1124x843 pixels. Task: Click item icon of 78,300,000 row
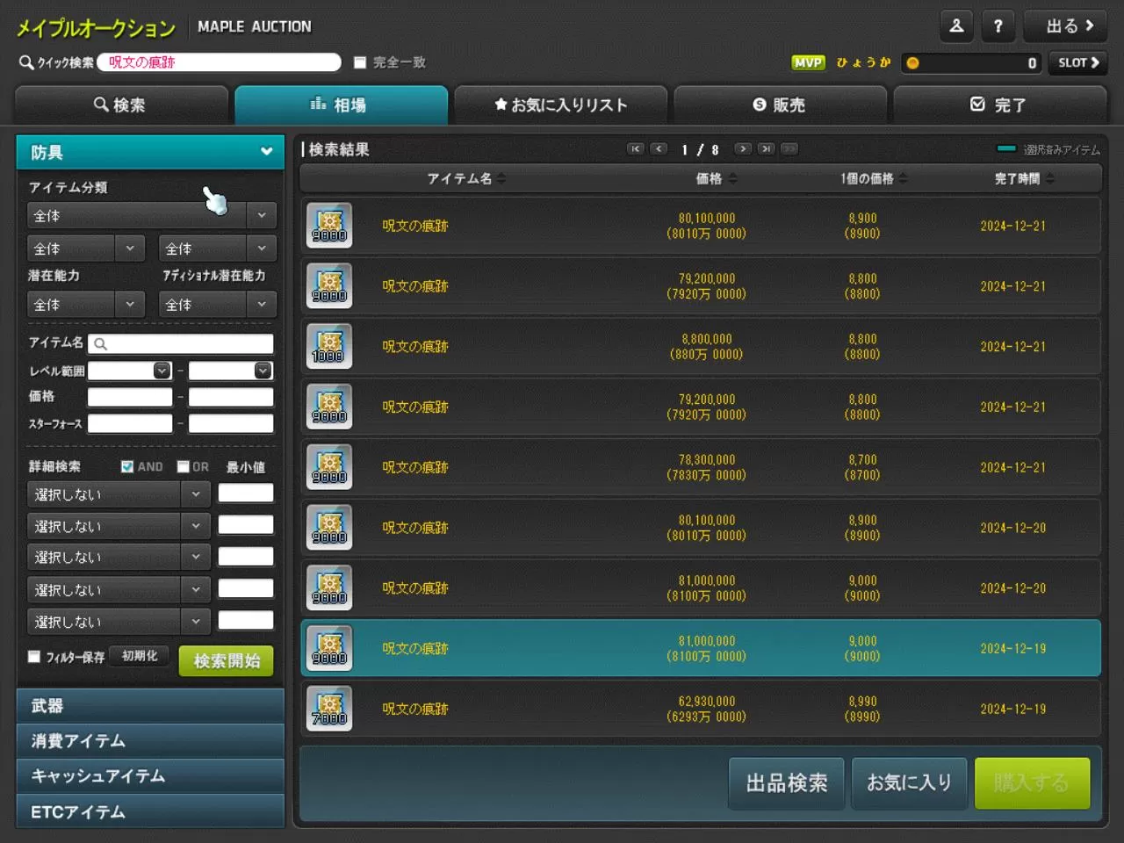point(329,467)
